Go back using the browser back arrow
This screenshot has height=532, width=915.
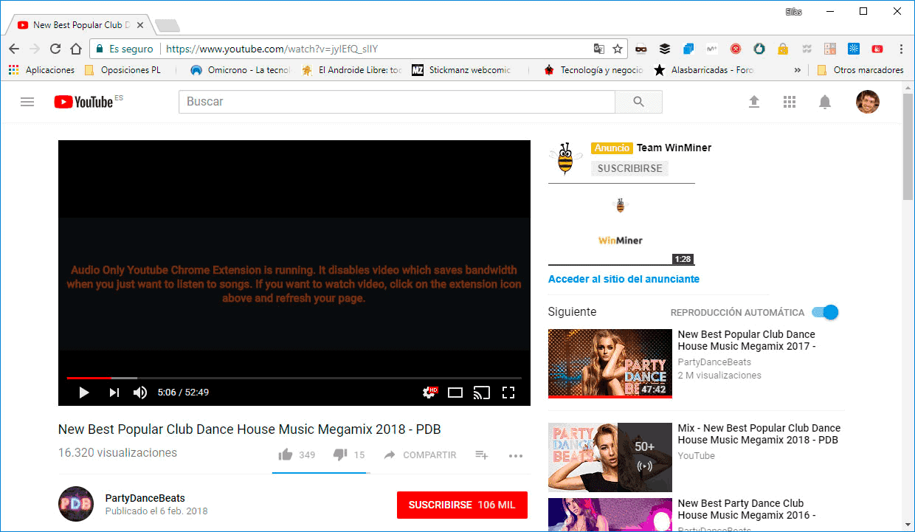13,49
